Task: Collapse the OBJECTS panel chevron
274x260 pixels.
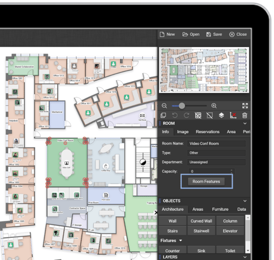Action: coord(245,201)
